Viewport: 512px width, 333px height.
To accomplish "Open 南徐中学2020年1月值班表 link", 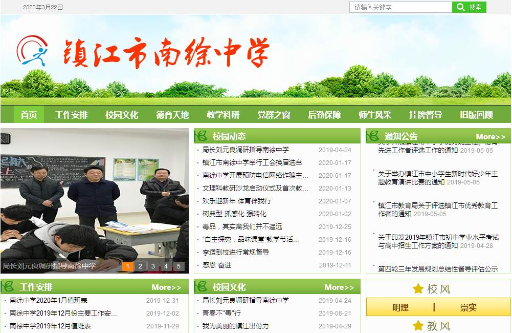I will (49, 300).
